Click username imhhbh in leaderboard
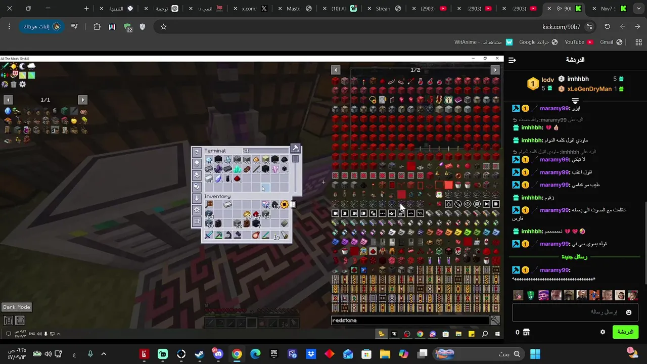The height and width of the screenshot is (364, 647). [578, 79]
